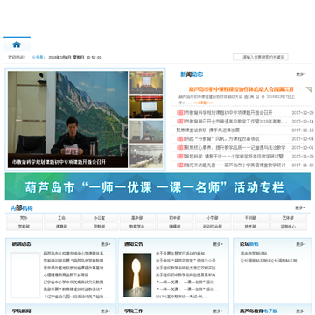Image resolution: width=315 pixels, height=315 pixels.
Task: Click the red image tag on the 2017-12-04 news row
Action: (x=180, y=139)
